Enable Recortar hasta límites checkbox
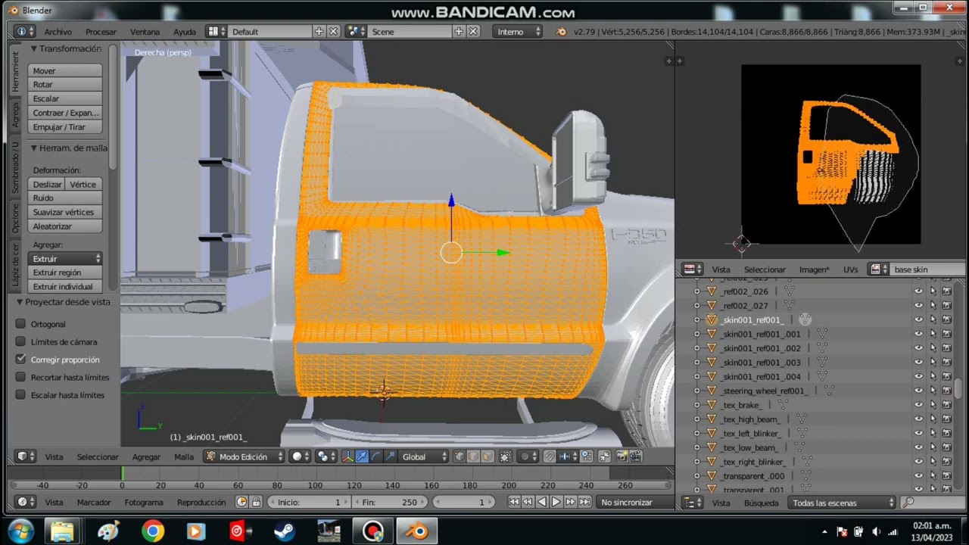969x545 pixels. tap(20, 377)
